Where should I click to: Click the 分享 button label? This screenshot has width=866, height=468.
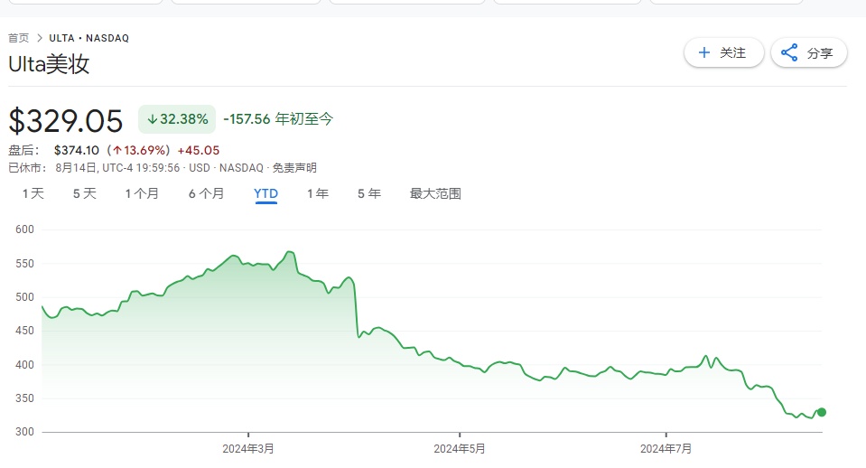[820, 53]
